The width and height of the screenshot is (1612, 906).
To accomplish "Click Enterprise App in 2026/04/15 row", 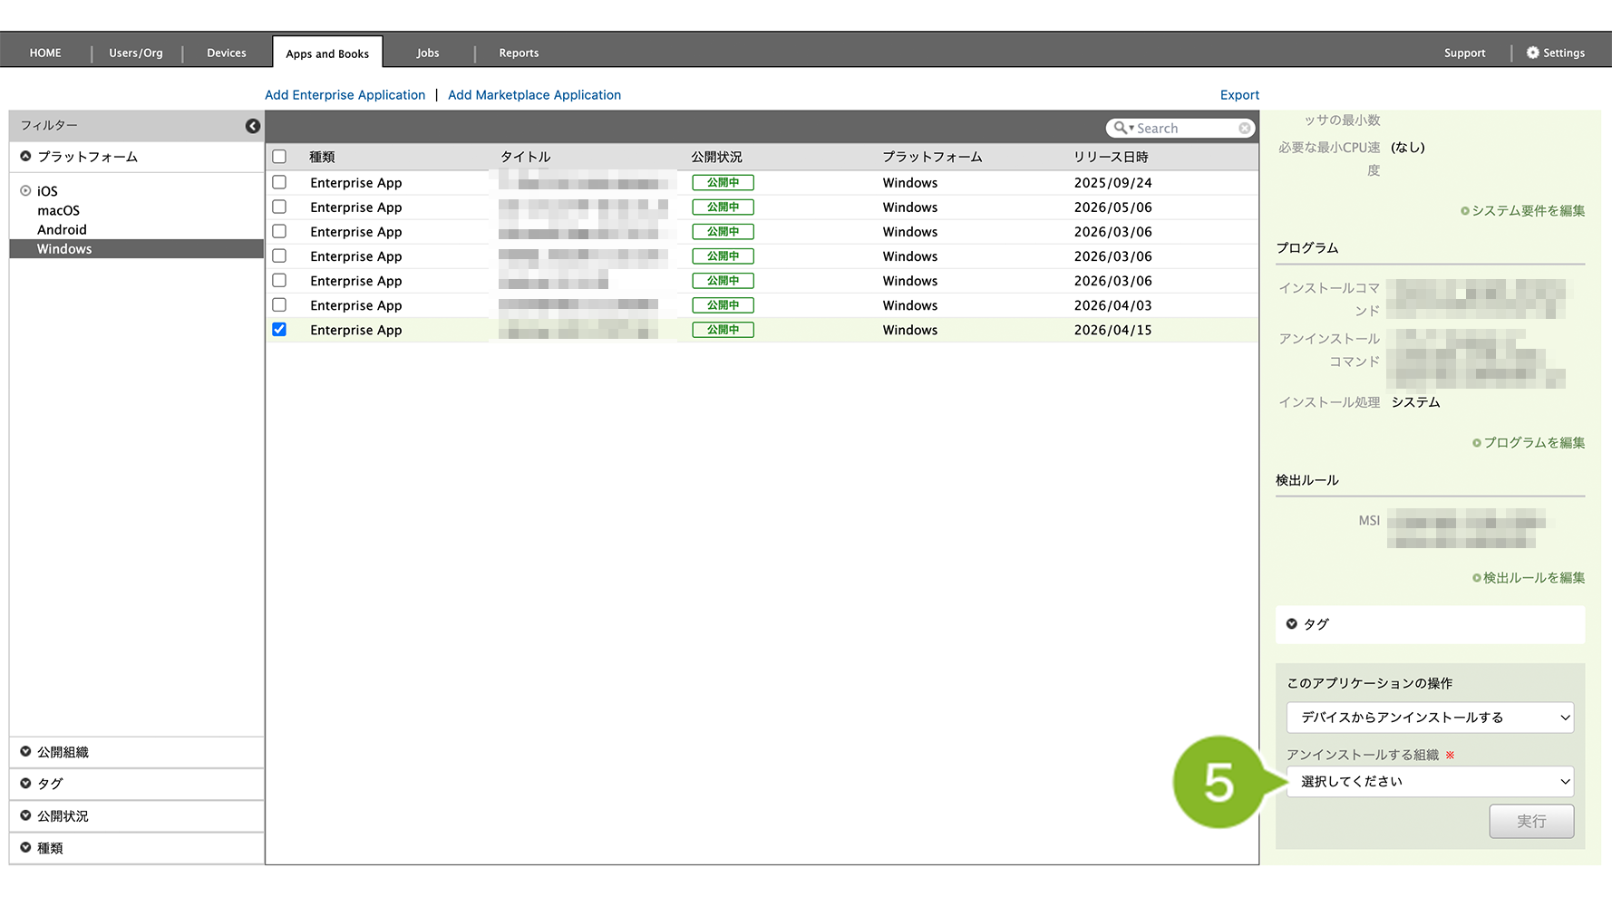I will tap(355, 331).
